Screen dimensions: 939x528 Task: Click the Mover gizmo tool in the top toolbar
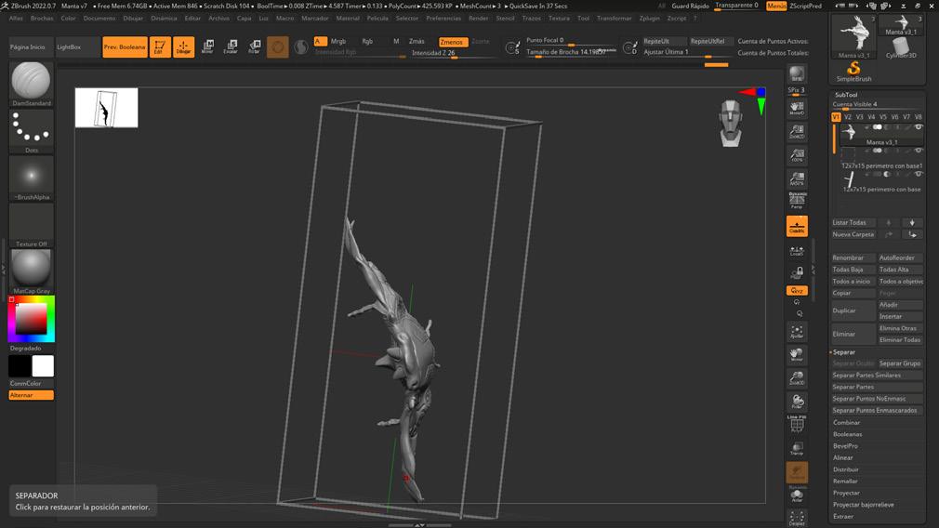pos(207,46)
